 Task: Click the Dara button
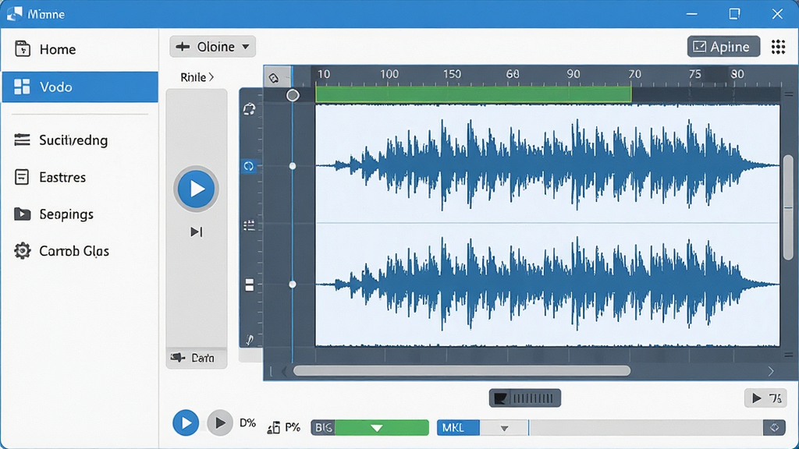196,359
